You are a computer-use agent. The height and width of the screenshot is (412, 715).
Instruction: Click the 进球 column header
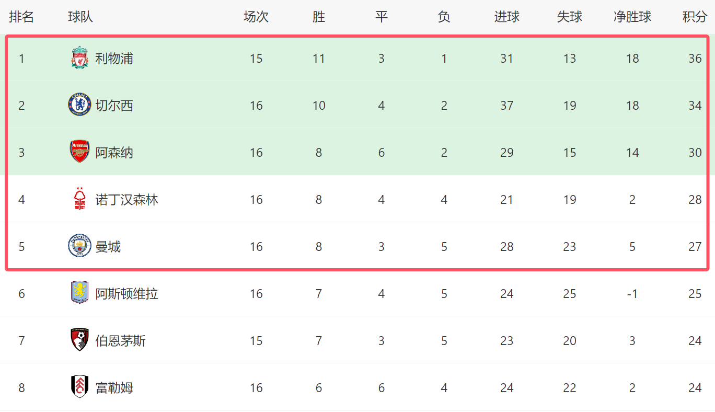coord(507,17)
